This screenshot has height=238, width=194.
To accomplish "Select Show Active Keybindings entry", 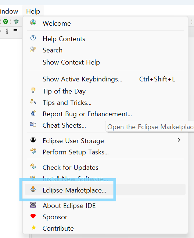I will [x=105, y=79].
